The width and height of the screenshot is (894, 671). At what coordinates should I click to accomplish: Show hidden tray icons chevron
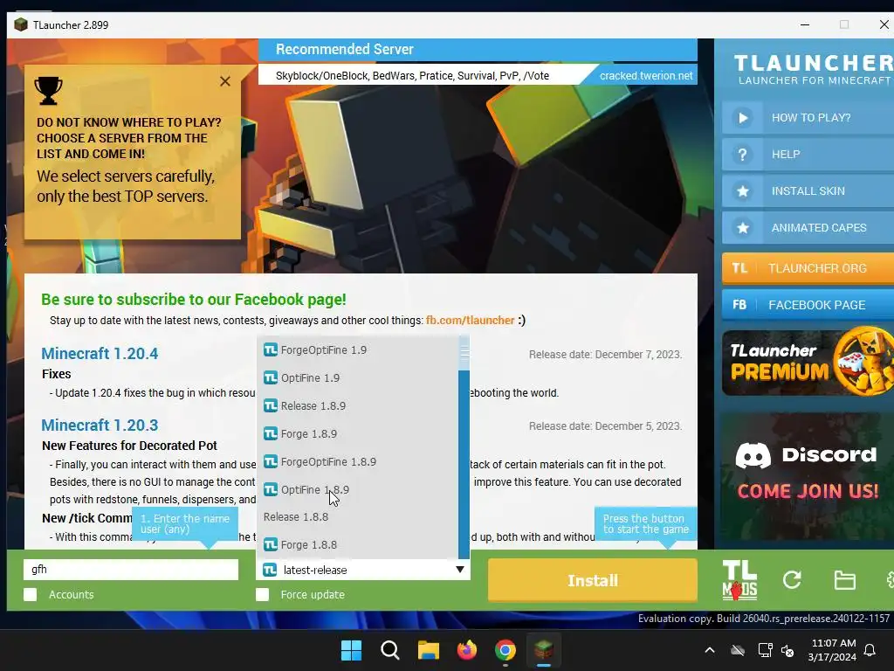710,650
